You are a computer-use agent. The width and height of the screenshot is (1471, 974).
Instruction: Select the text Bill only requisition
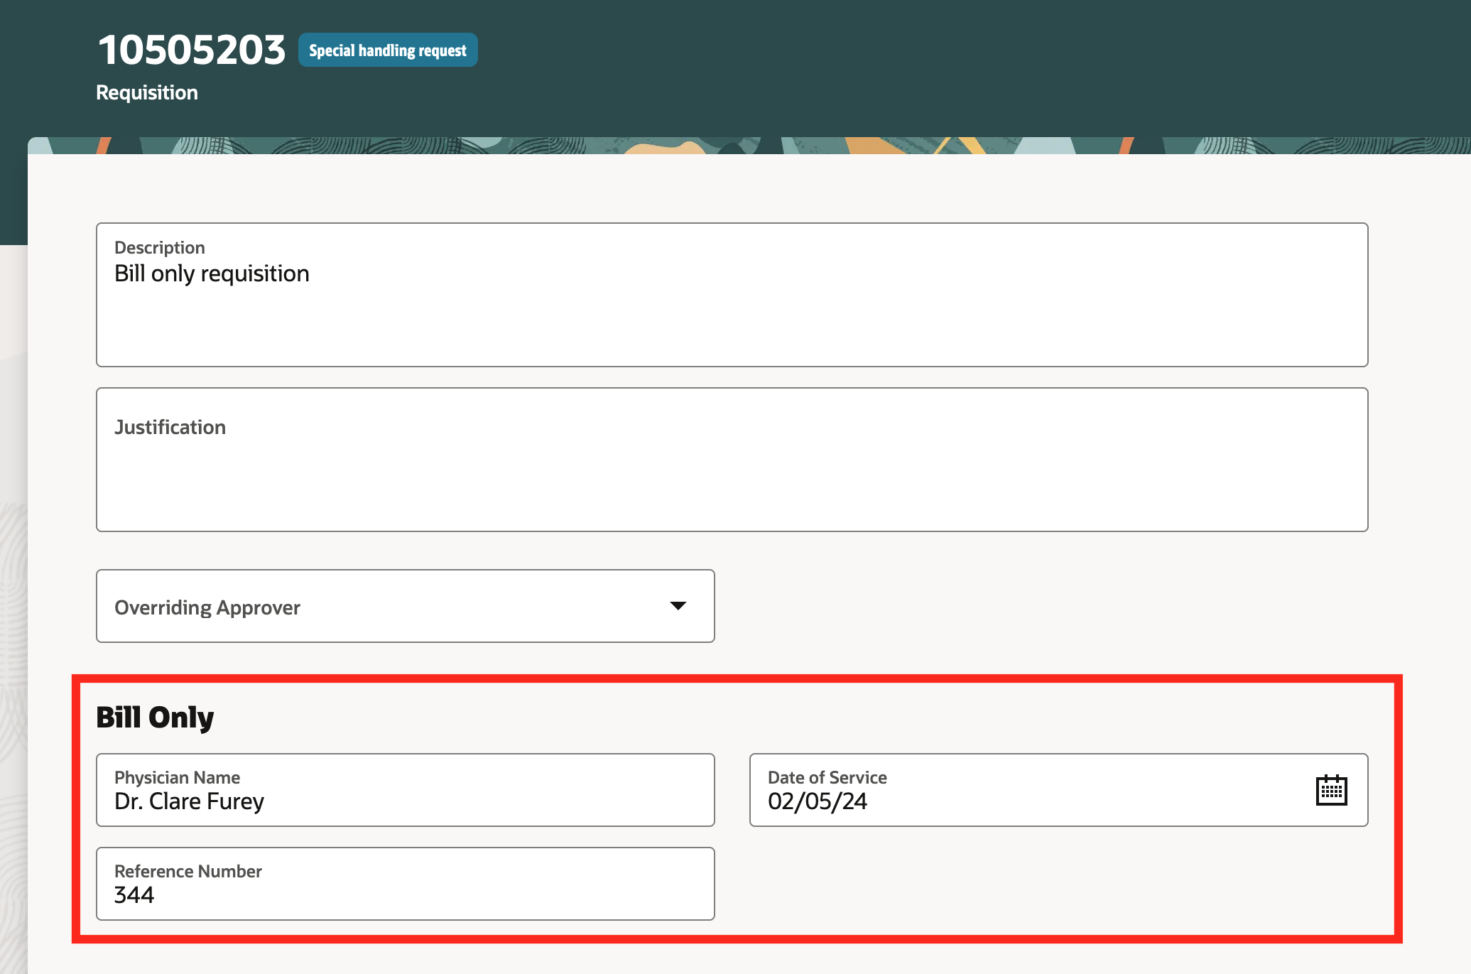pos(212,274)
